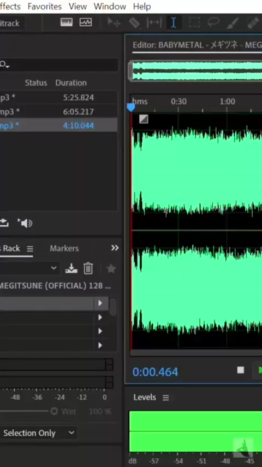Toggle Loop Playback in Files panel

(4, 223)
